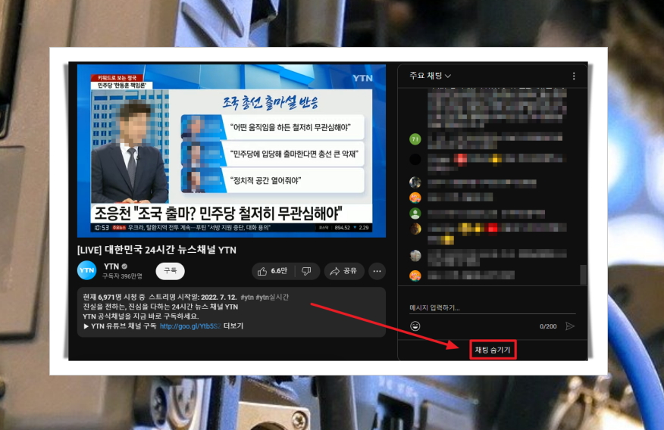Click the YTN live video player
The image size is (664, 430).
pyautogui.click(x=231, y=151)
